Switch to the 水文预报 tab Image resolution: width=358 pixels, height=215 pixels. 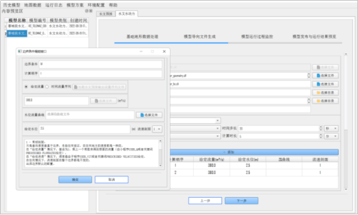106,14
